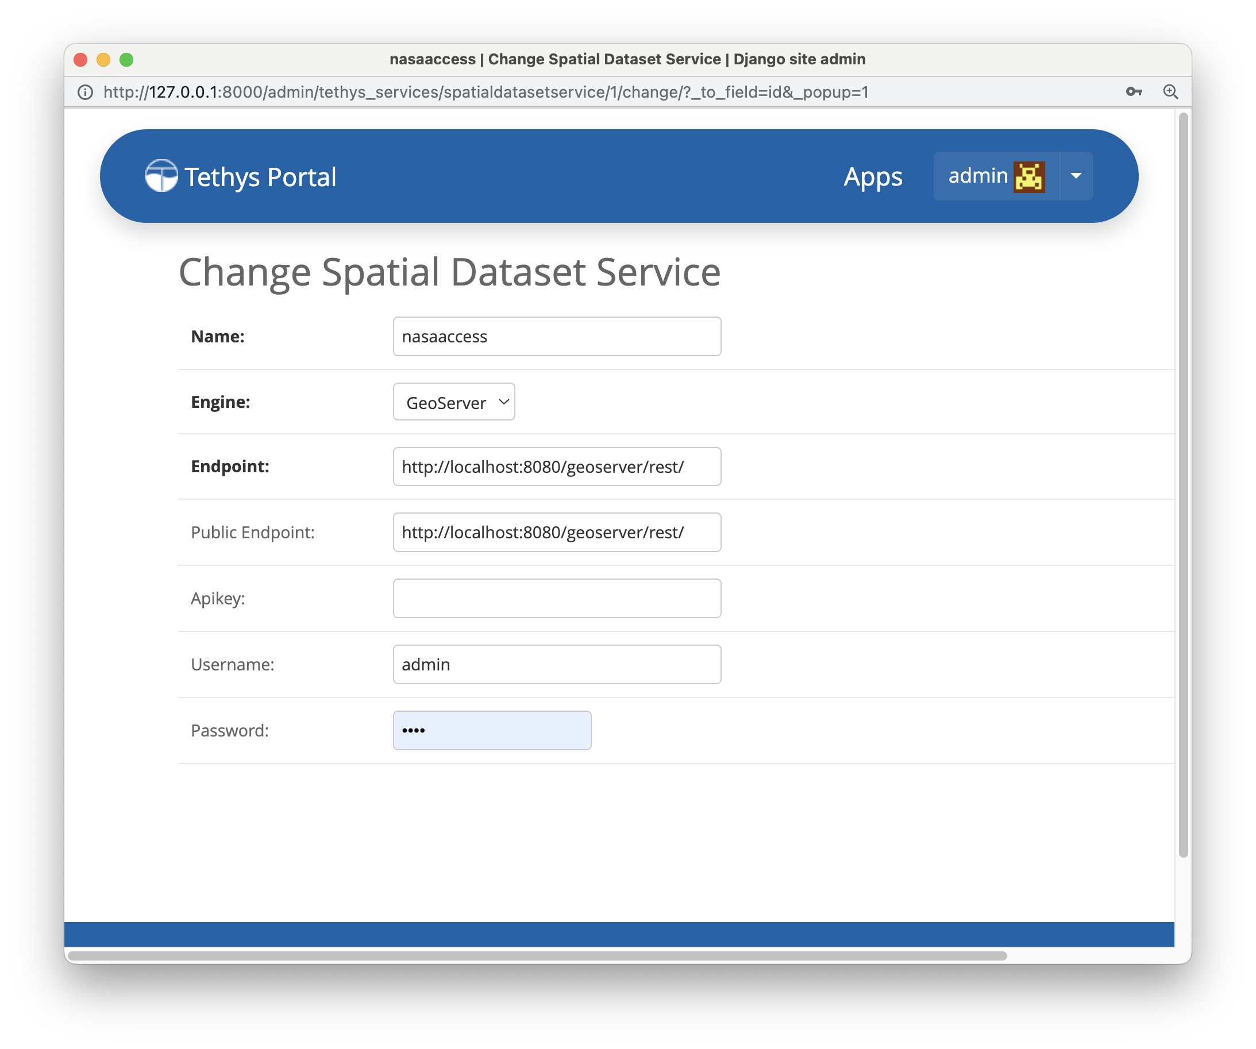Viewport: 1256px width, 1049px height.
Task: Click the Apikey: field label
Action: coord(218,599)
